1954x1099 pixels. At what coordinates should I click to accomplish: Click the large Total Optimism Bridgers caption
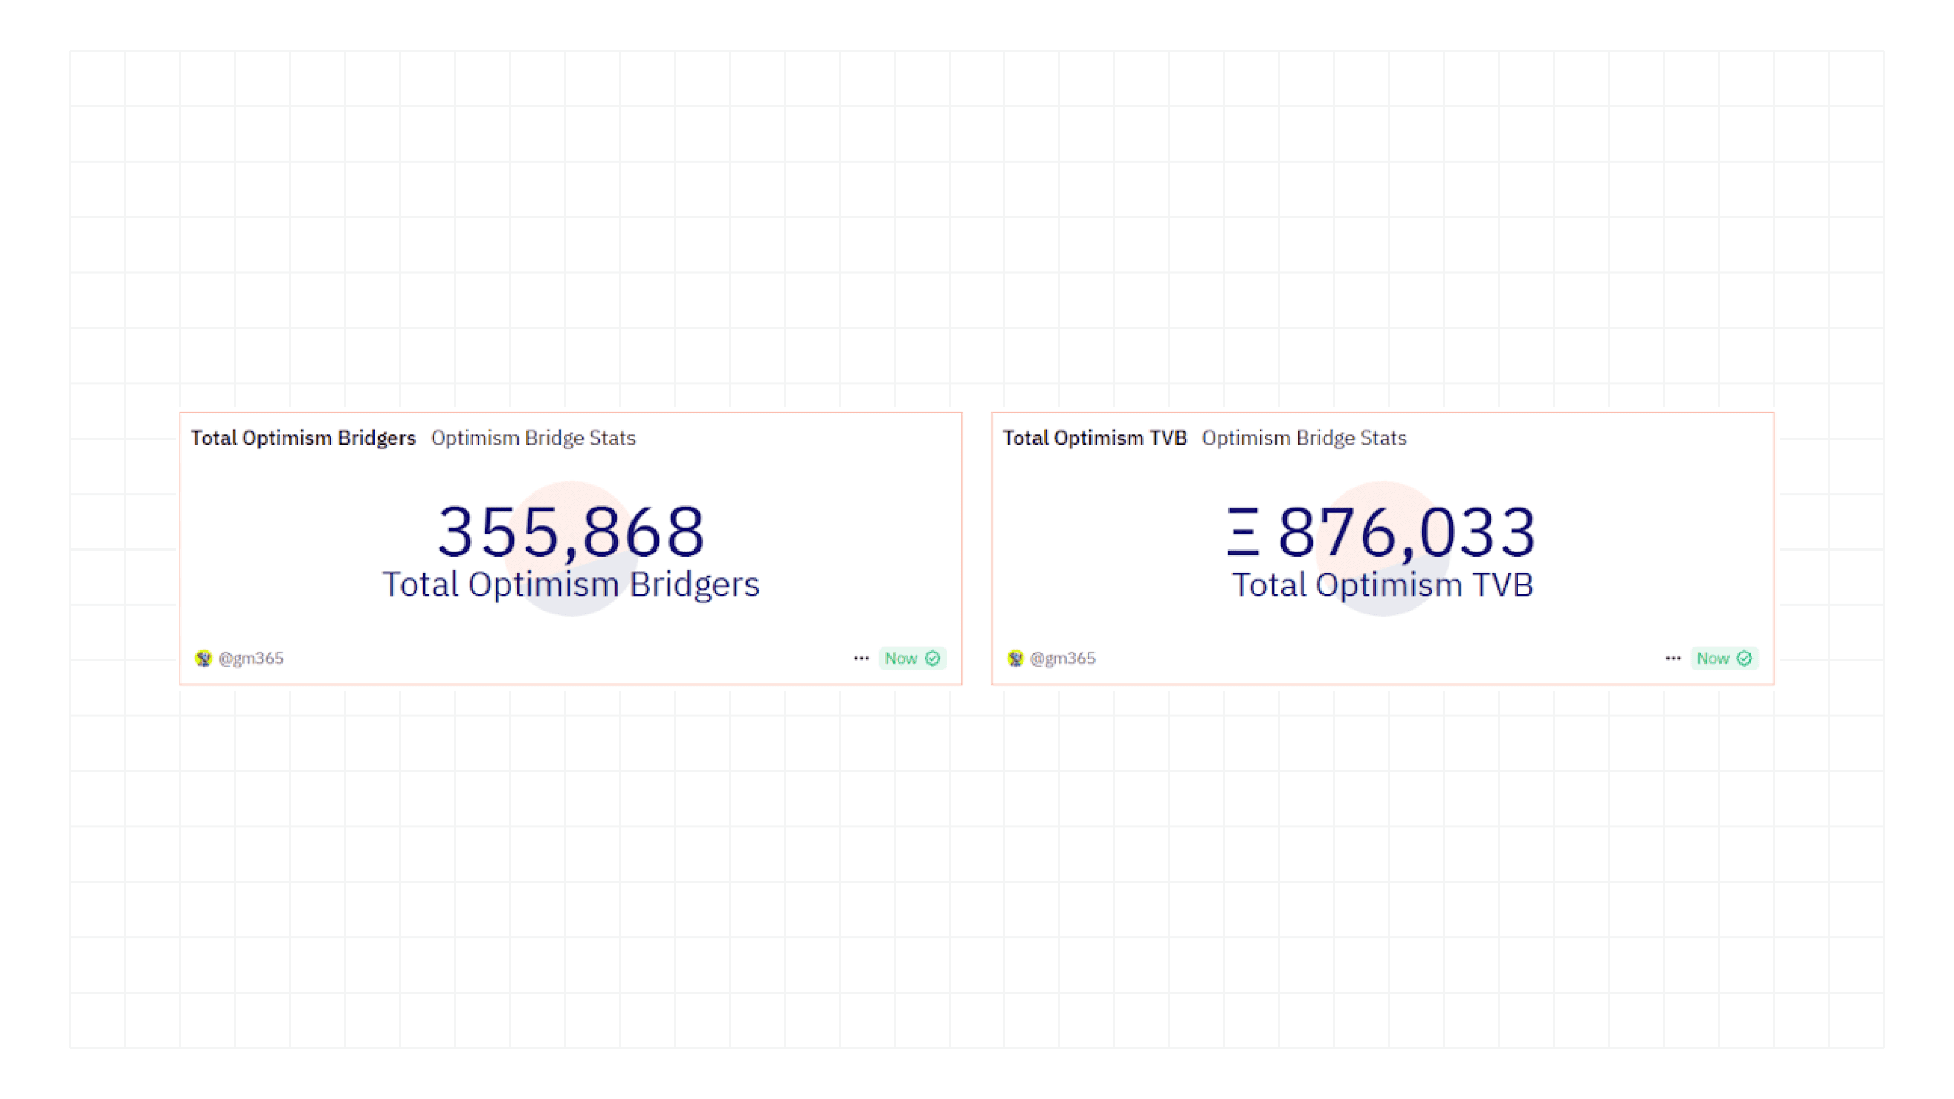(570, 584)
